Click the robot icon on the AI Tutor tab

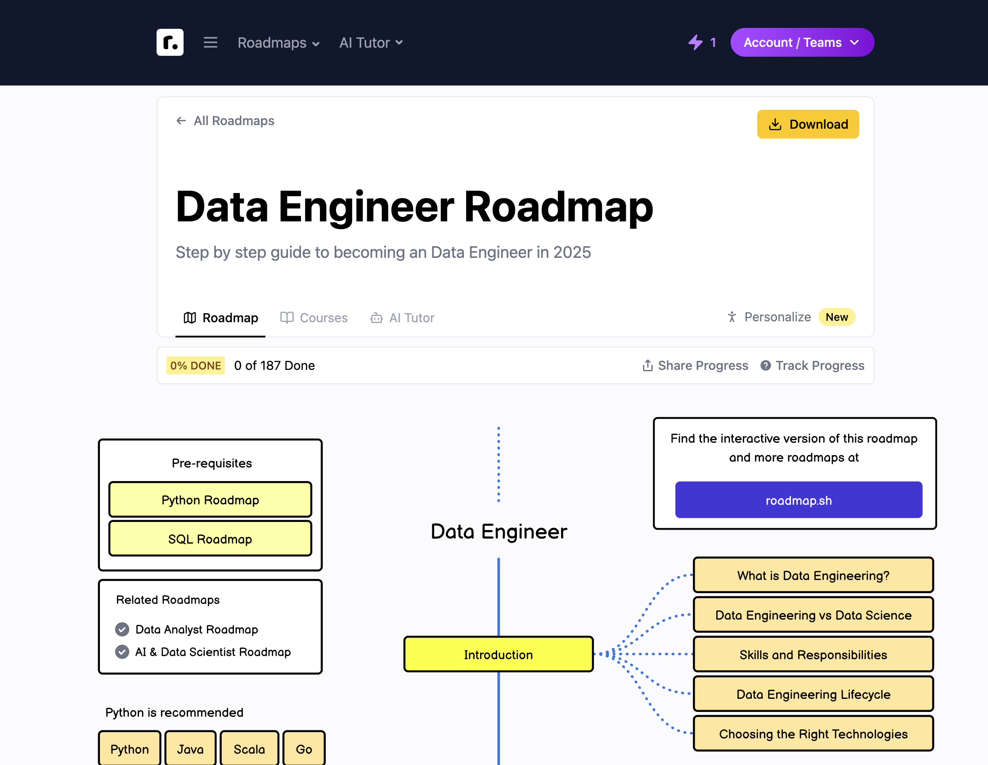click(377, 318)
